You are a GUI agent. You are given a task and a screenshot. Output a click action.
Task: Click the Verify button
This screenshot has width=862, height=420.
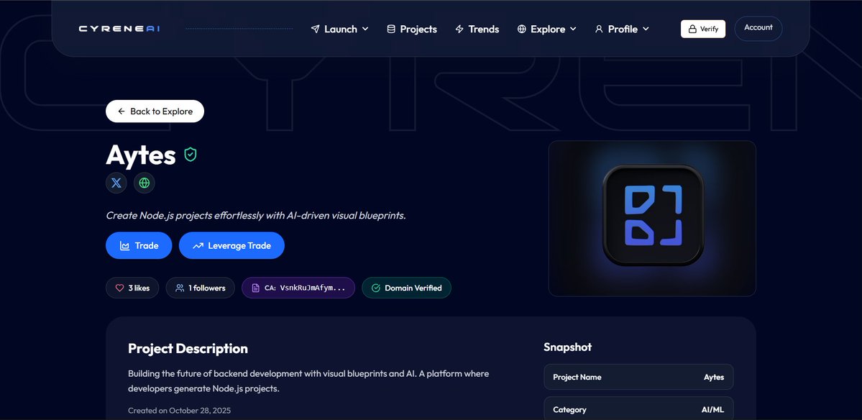point(703,29)
